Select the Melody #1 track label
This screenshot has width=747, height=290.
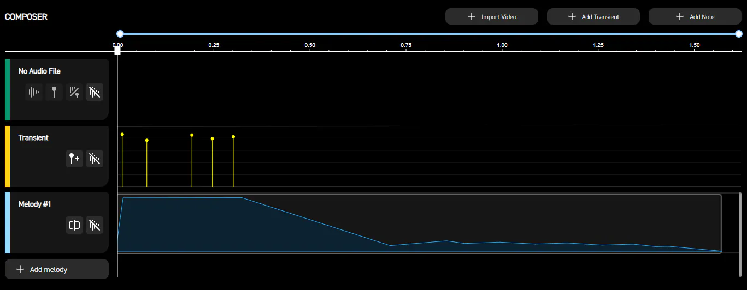[34, 204]
